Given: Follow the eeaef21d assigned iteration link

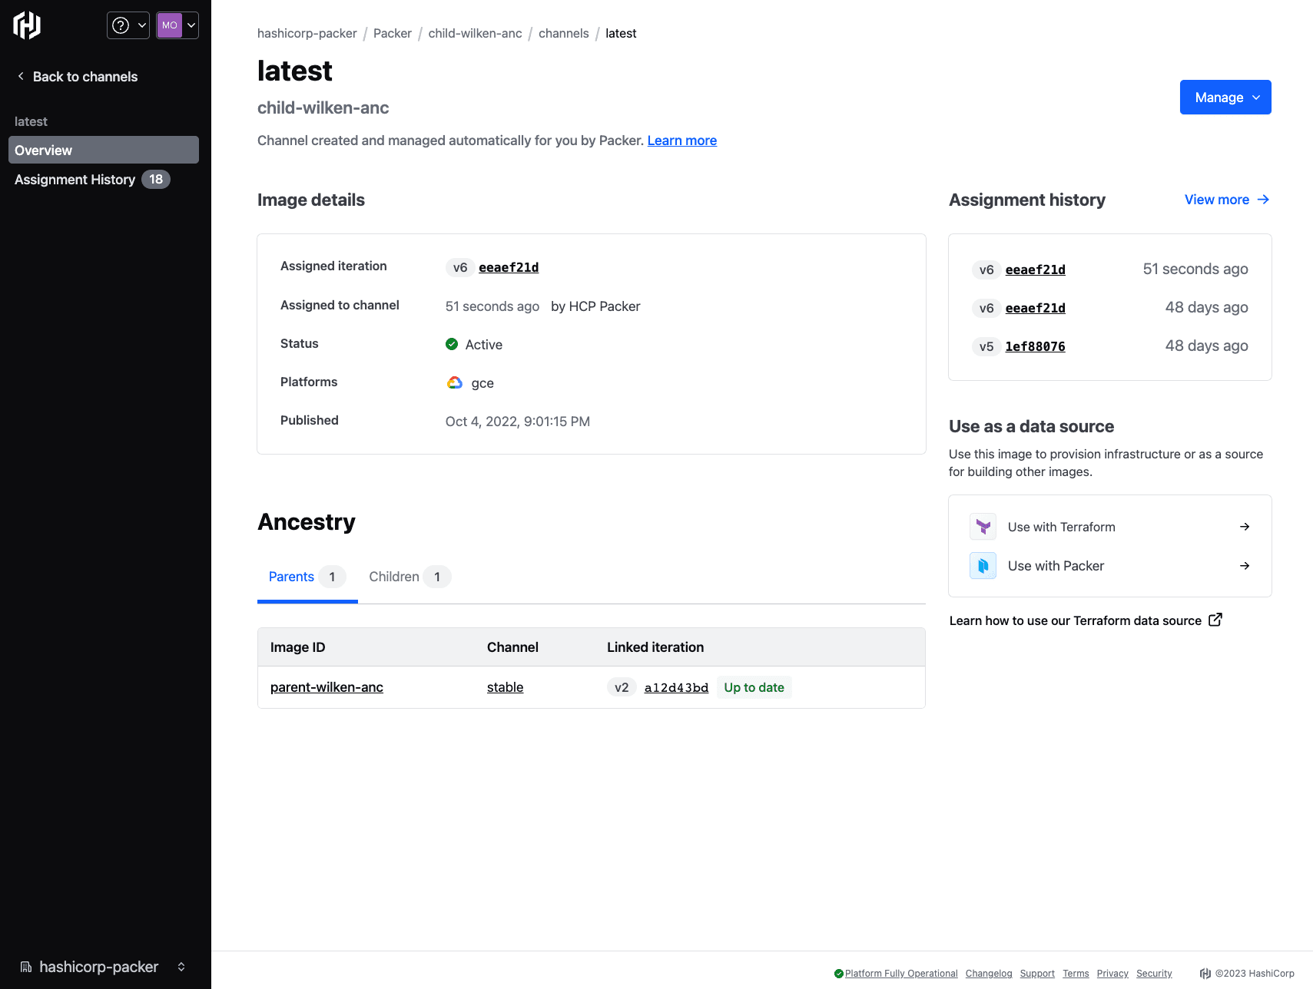Looking at the screenshot, I should tap(509, 267).
